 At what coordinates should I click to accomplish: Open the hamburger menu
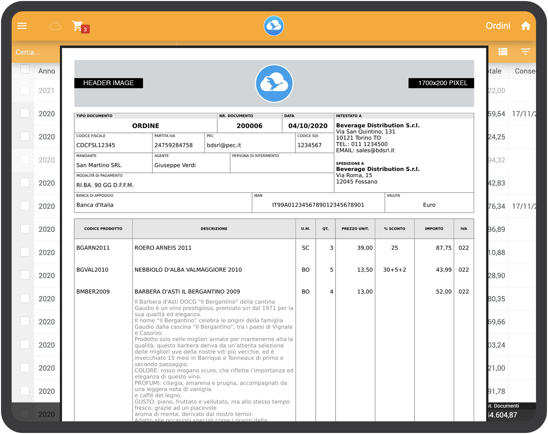click(x=22, y=26)
